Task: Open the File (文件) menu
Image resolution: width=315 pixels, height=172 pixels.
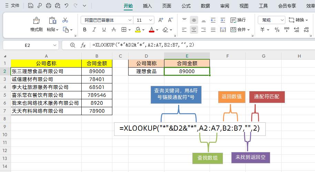Action: [12, 6]
